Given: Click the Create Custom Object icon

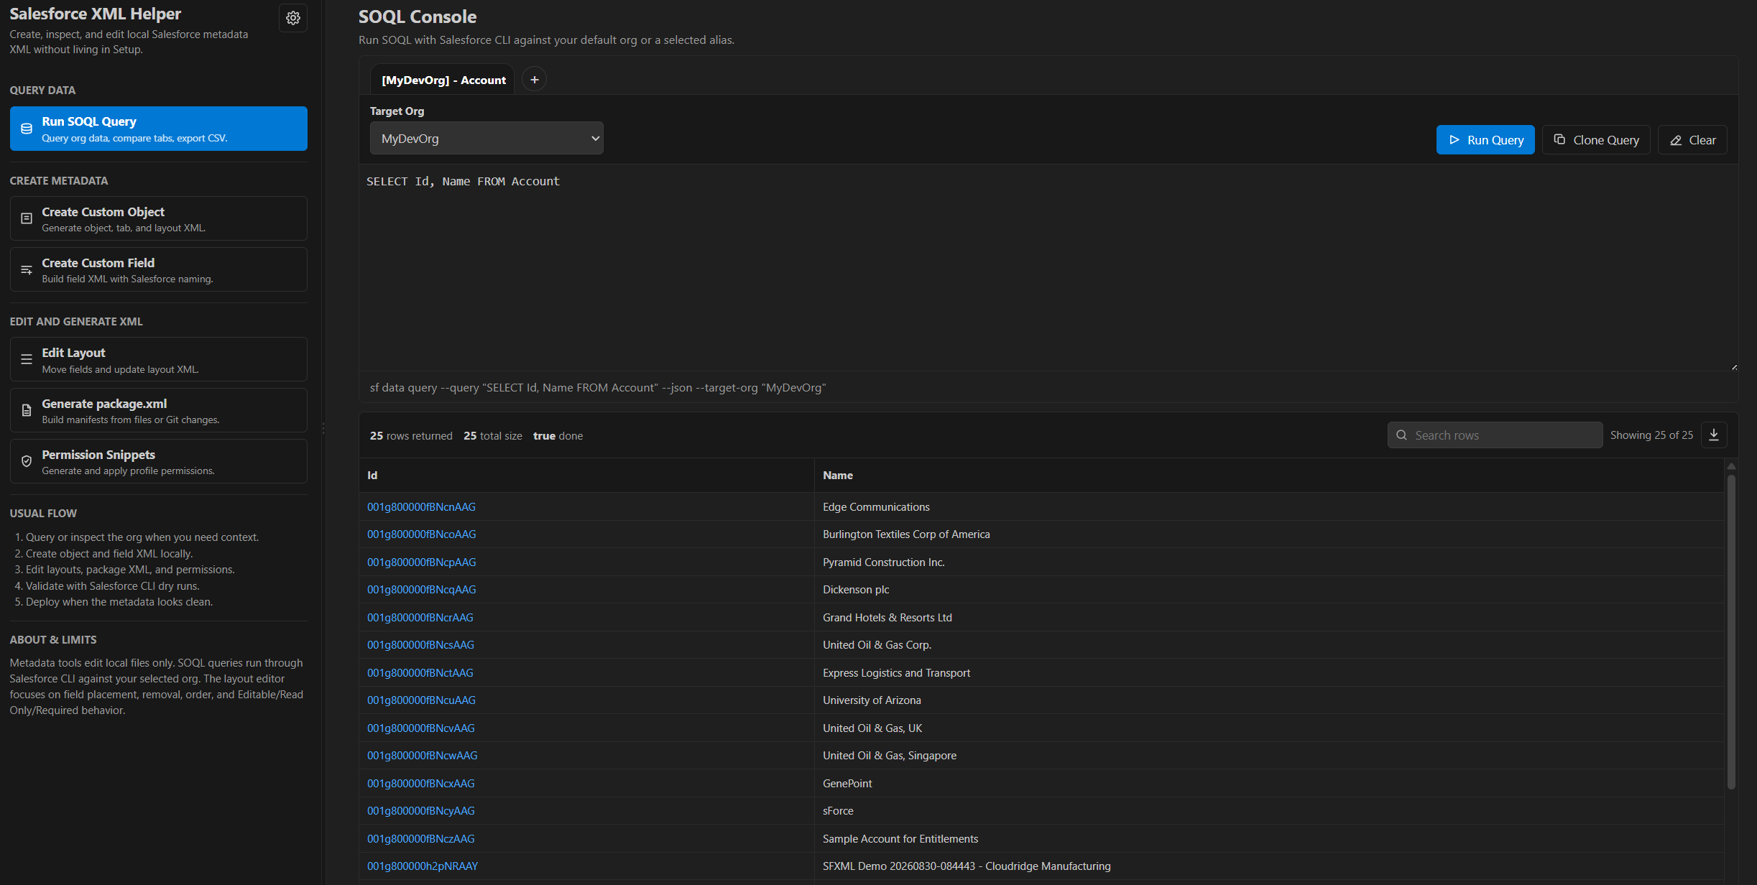Looking at the screenshot, I should [27, 218].
